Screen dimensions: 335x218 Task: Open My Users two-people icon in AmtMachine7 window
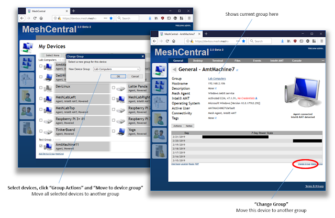point(159,135)
